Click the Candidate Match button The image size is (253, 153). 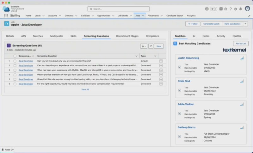click(211, 24)
